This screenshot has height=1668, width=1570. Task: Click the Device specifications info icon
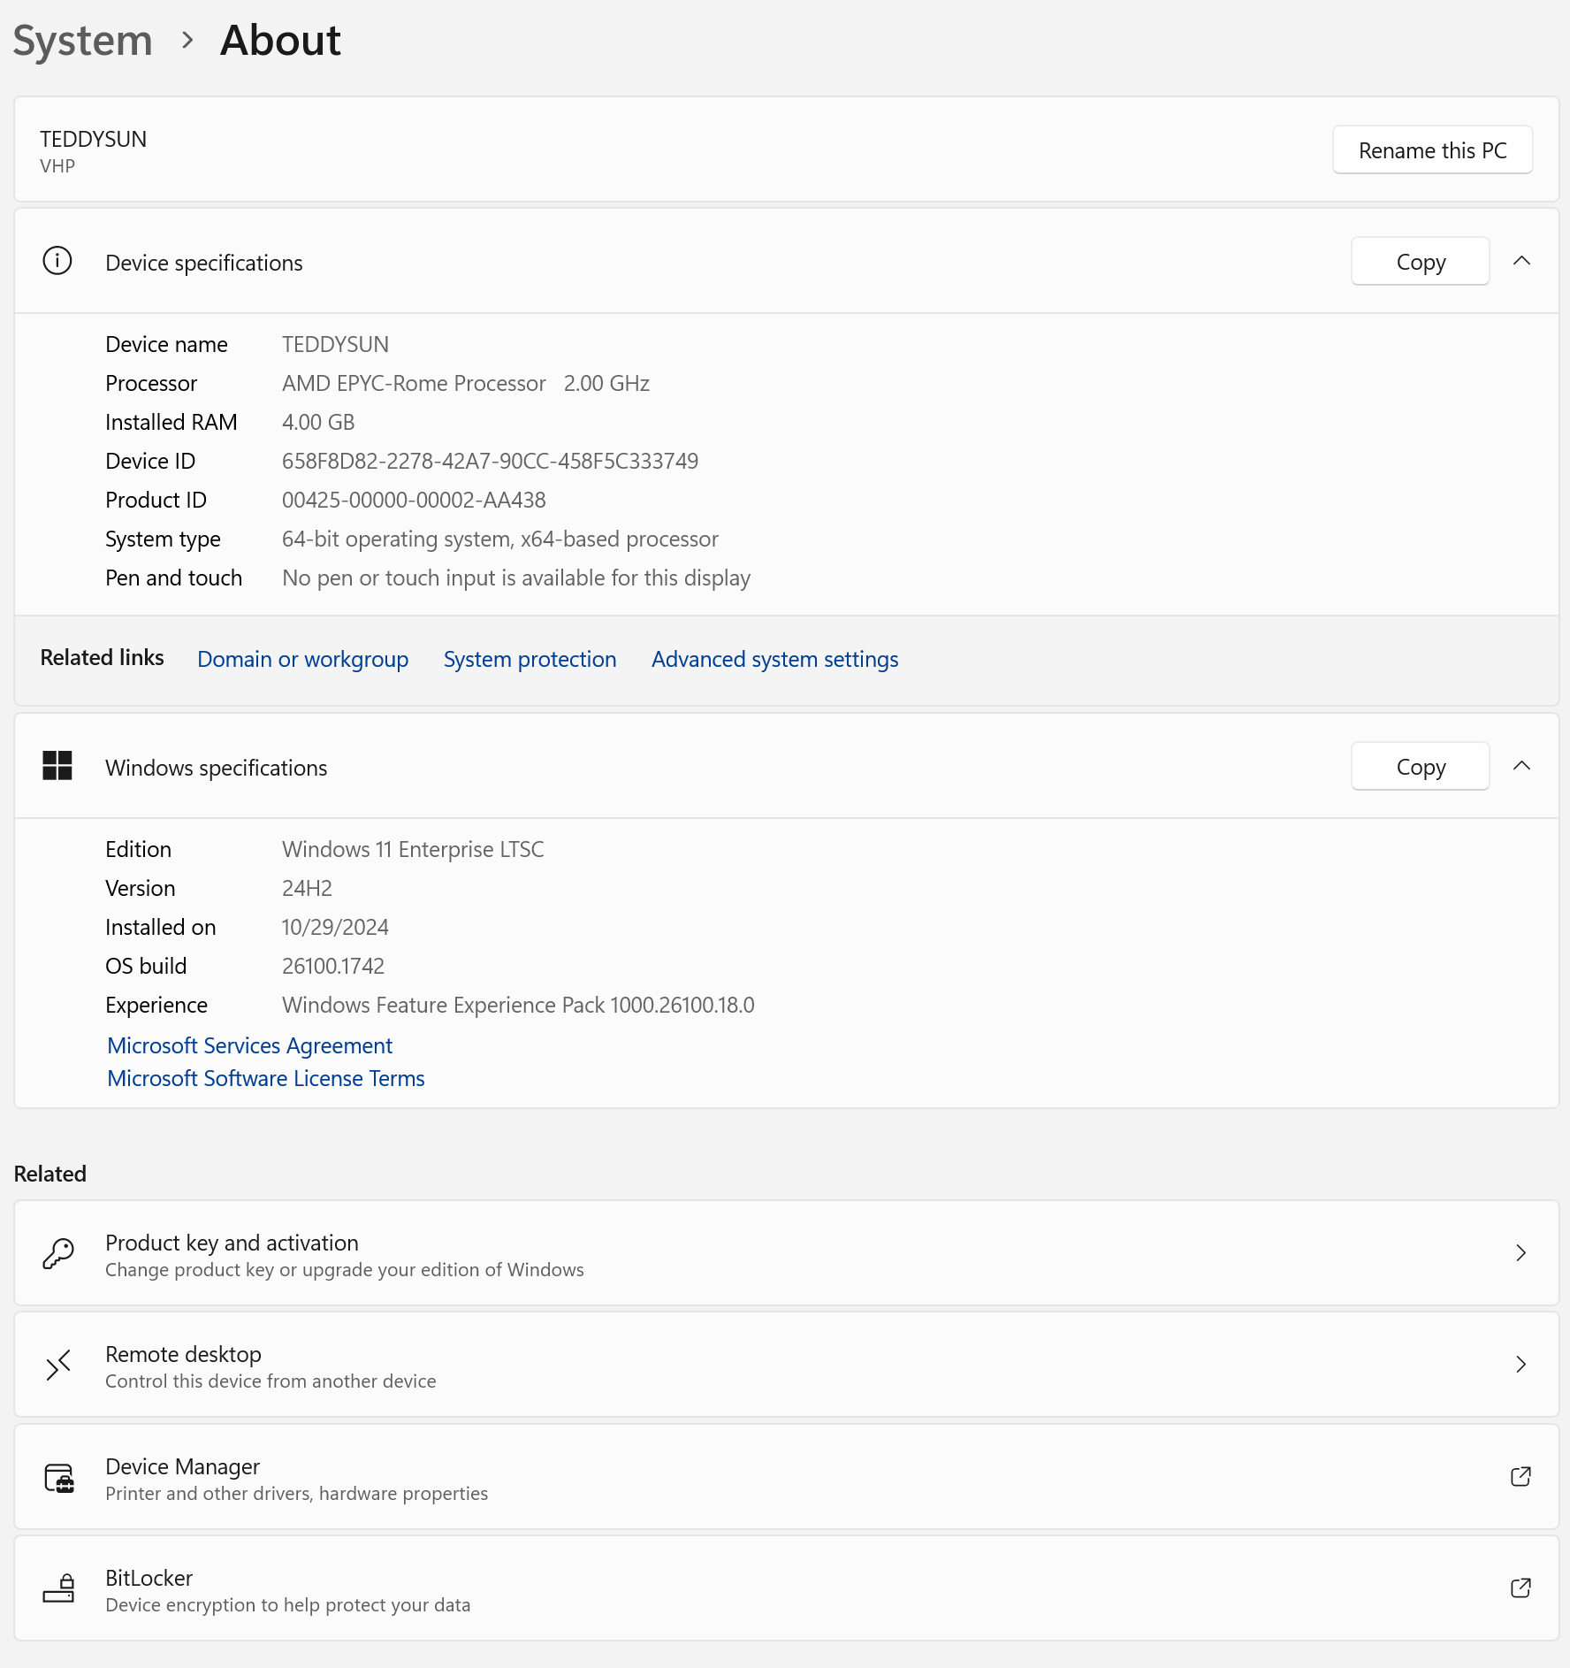coord(57,261)
